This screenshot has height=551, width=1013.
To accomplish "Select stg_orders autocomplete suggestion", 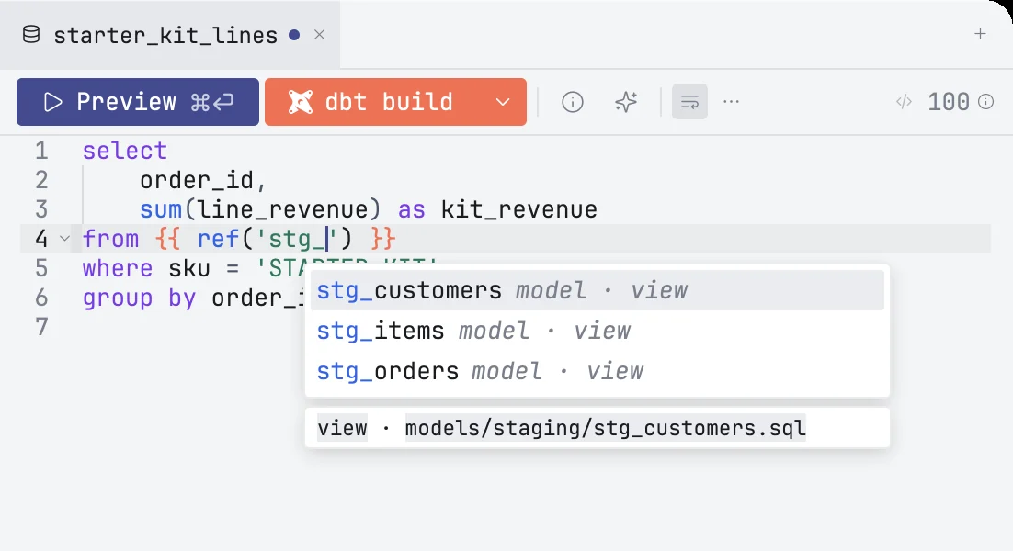I will (x=598, y=372).
